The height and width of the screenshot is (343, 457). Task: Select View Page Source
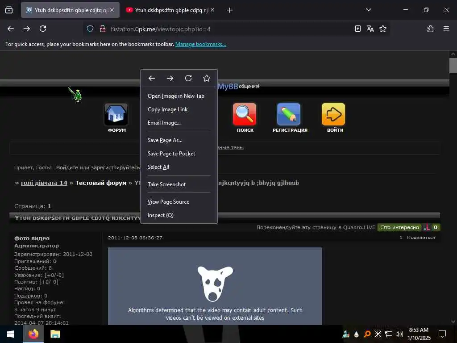tap(179, 202)
